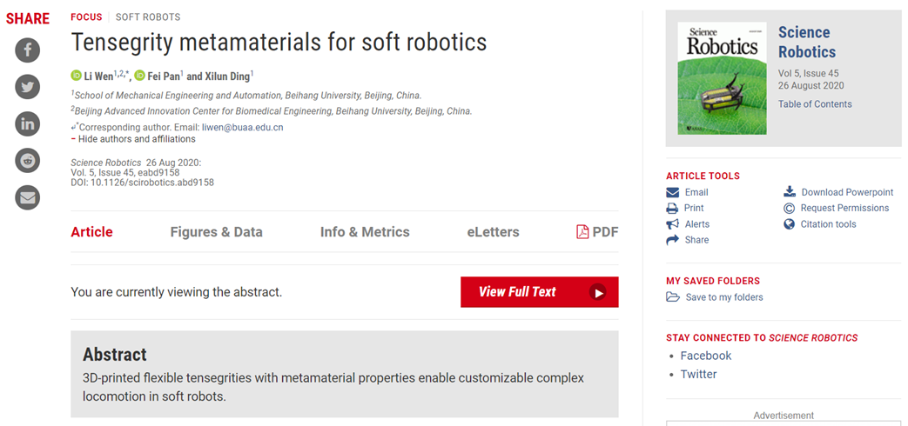Viewport: 908px width, 426px height.
Task: Save article to my folders
Action: (723, 297)
